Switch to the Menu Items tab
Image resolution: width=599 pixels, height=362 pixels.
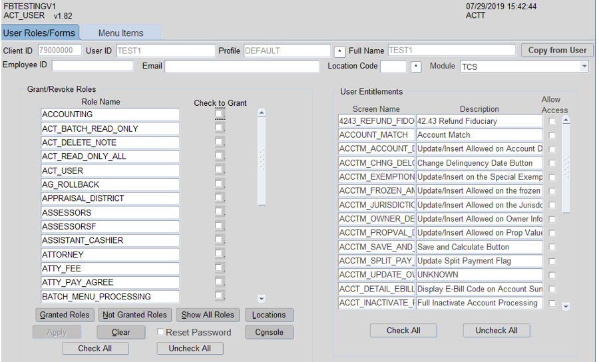click(x=120, y=33)
